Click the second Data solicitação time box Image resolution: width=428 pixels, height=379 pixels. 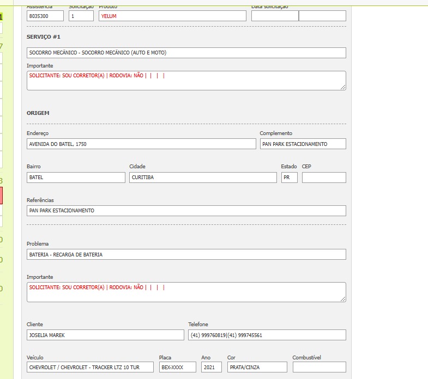(322, 16)
